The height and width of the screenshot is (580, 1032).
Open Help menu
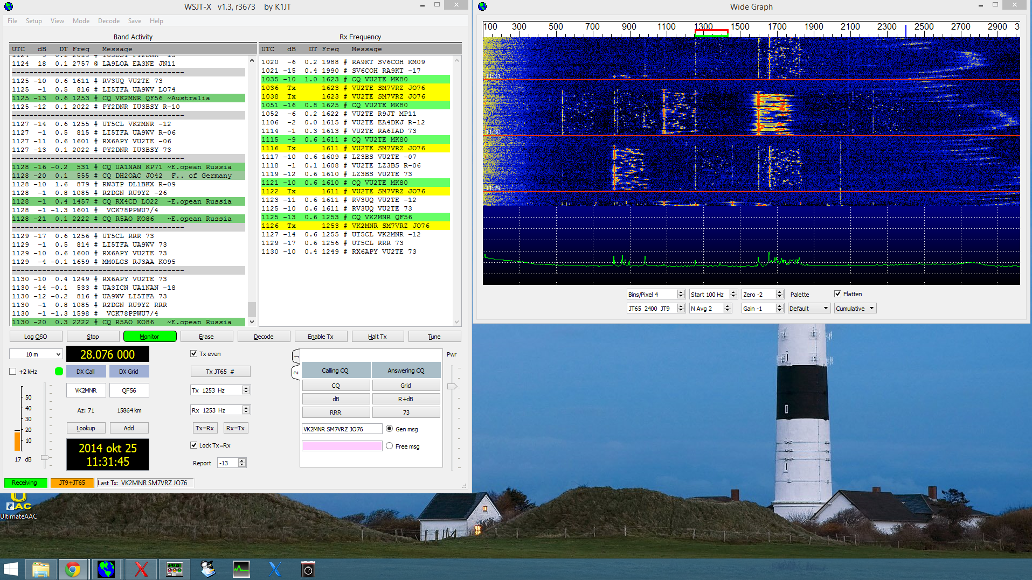point(156,21)
